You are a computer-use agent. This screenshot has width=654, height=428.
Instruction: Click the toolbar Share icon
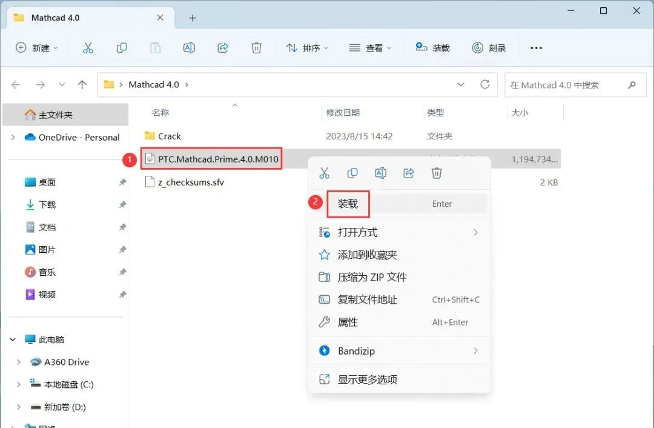[223, 48]
